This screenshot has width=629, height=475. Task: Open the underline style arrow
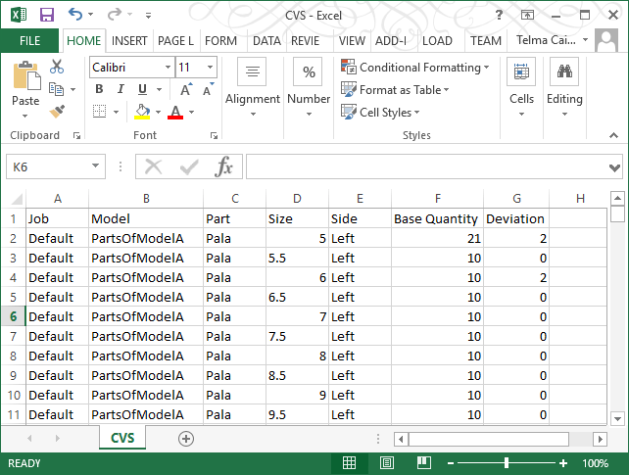click(160, 89)
